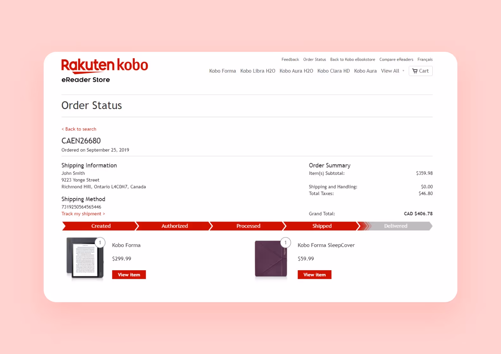501x354 pixels.
Task: Click Track my shipment link
Action: (x=83, y=214)
